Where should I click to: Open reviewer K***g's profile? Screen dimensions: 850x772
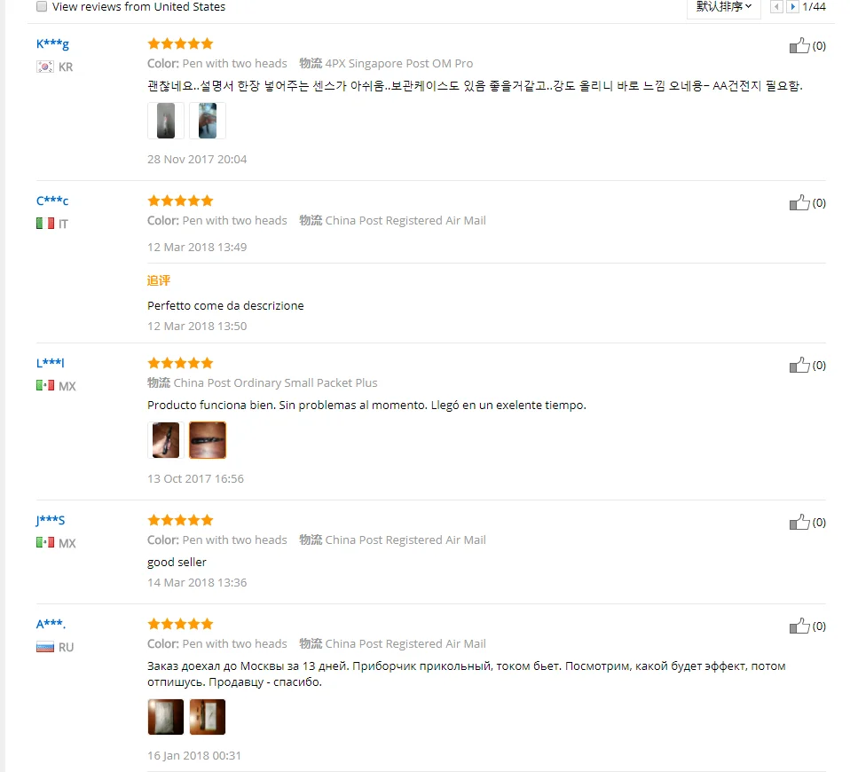click(52, 43)
